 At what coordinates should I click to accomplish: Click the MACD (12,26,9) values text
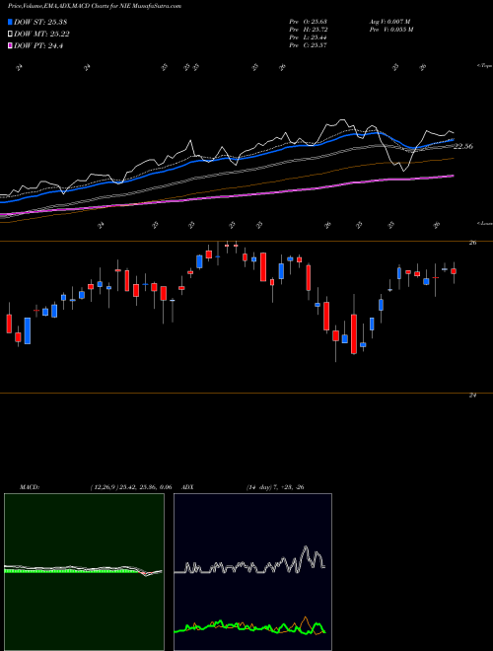pos(131,487)
